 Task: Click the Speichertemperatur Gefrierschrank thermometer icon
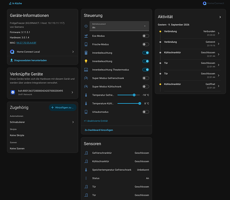click(86, 170)
